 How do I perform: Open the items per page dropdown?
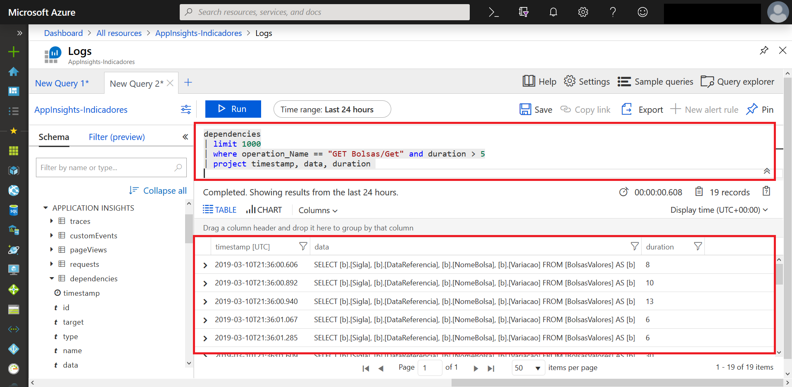coord(528,368)
